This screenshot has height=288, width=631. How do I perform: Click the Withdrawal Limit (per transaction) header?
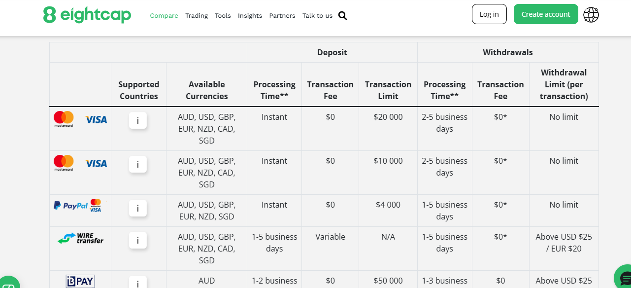coord(564,84)
